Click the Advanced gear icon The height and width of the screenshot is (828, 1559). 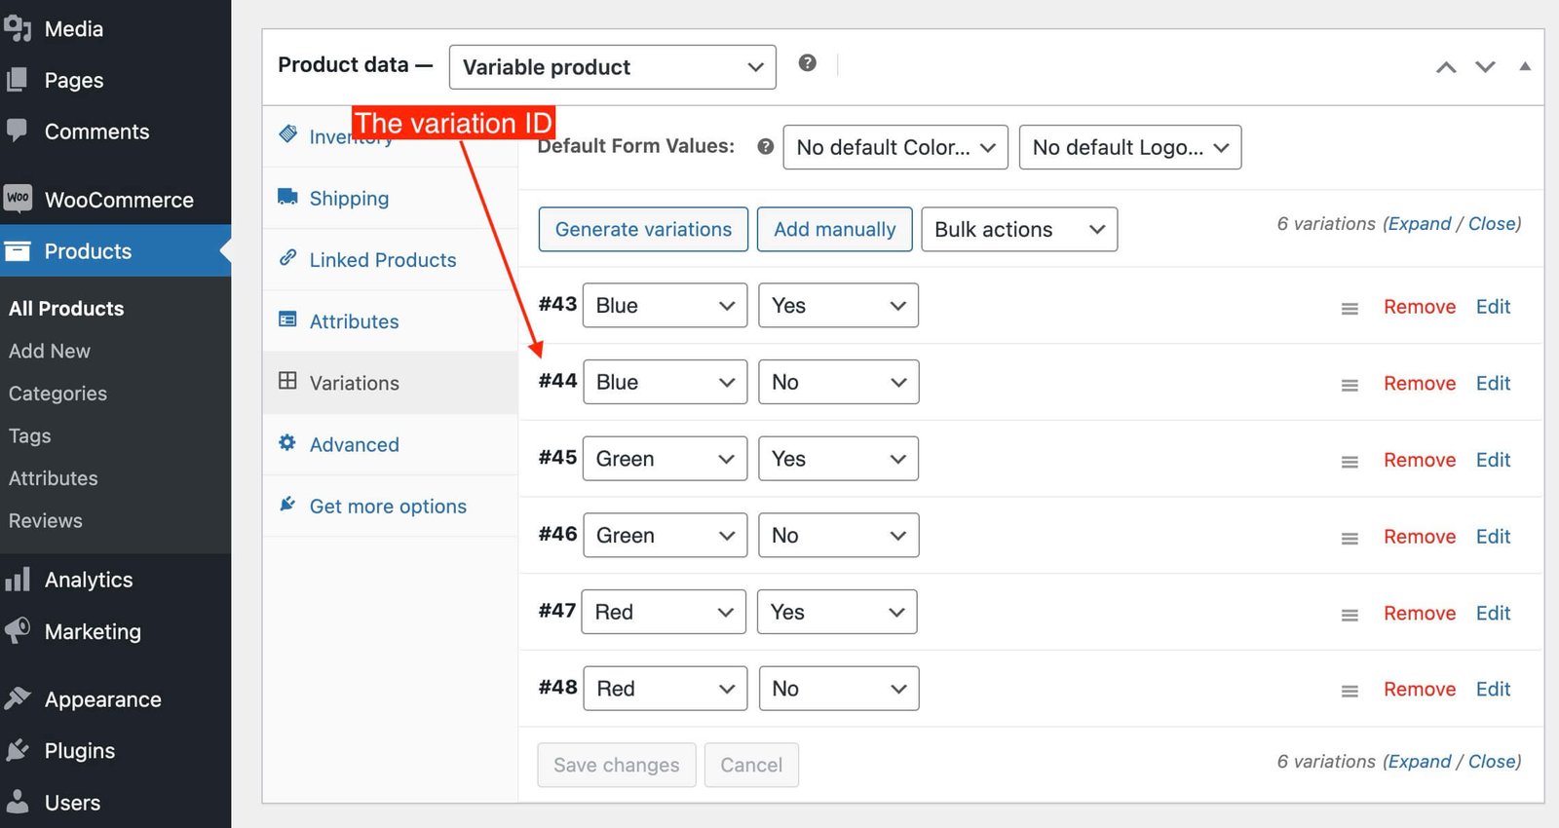coord(287,442)
